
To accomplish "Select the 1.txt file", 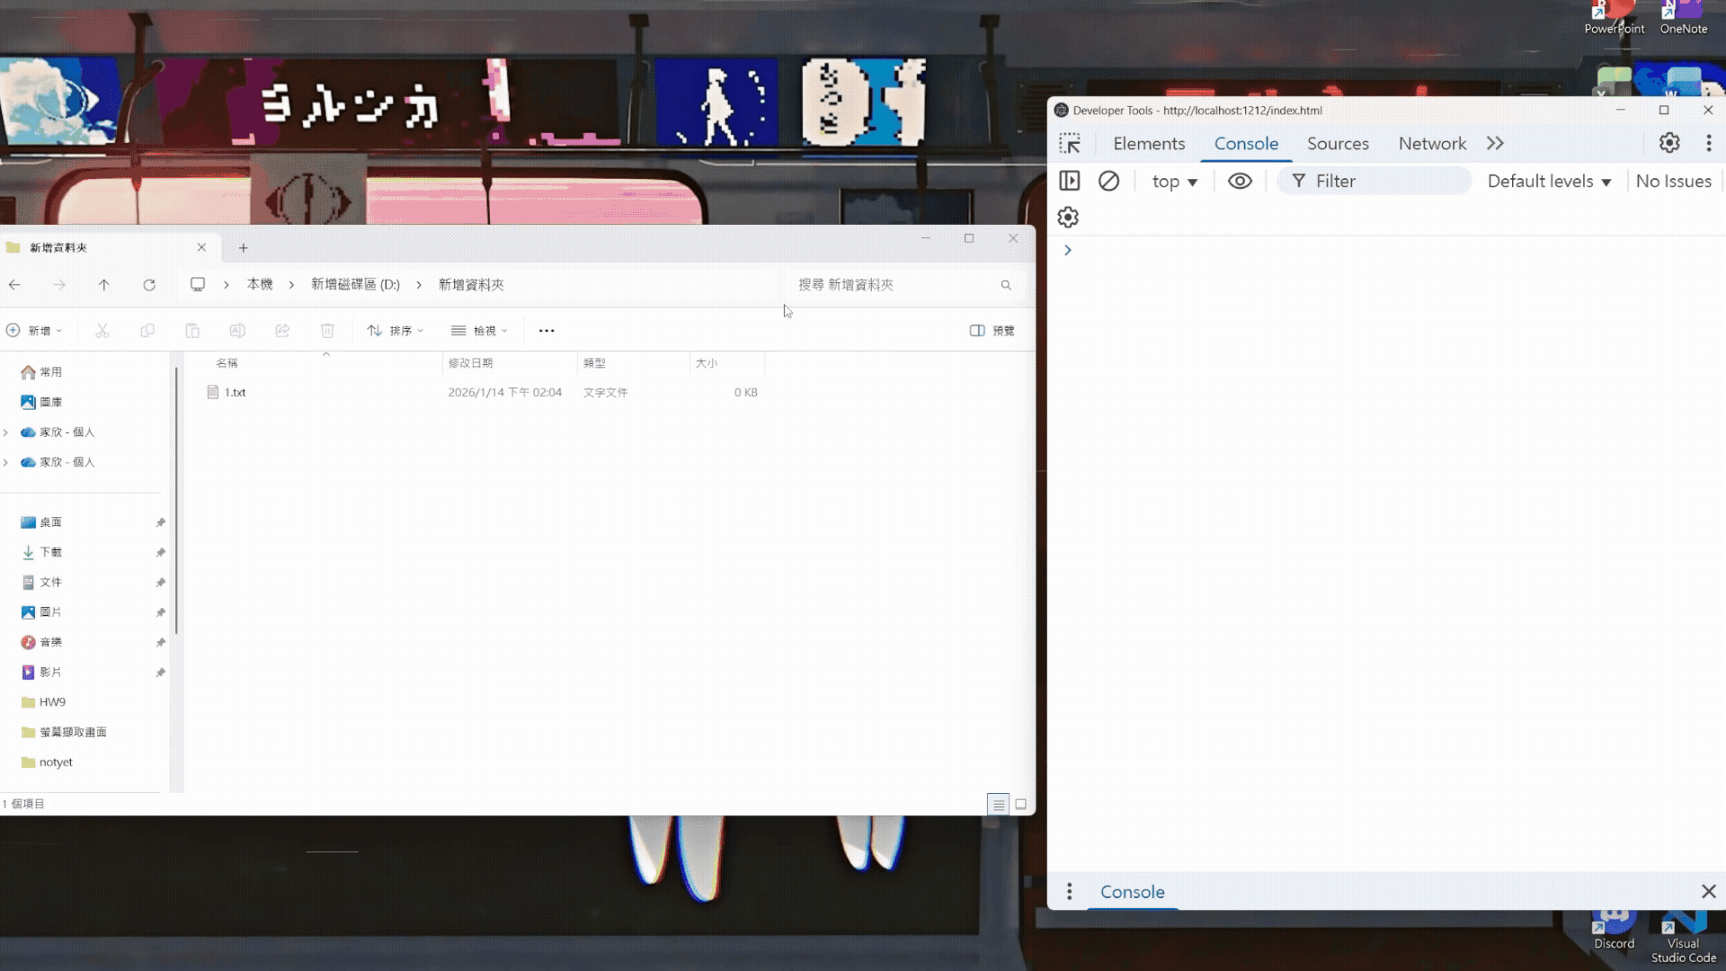I will point(235,393).
